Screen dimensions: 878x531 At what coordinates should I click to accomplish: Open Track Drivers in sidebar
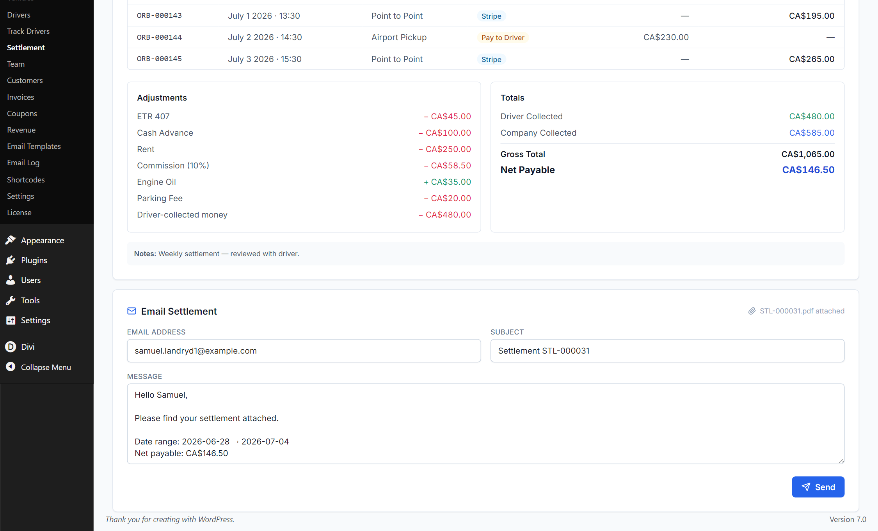pyautogui.click(x=28, y=31)
